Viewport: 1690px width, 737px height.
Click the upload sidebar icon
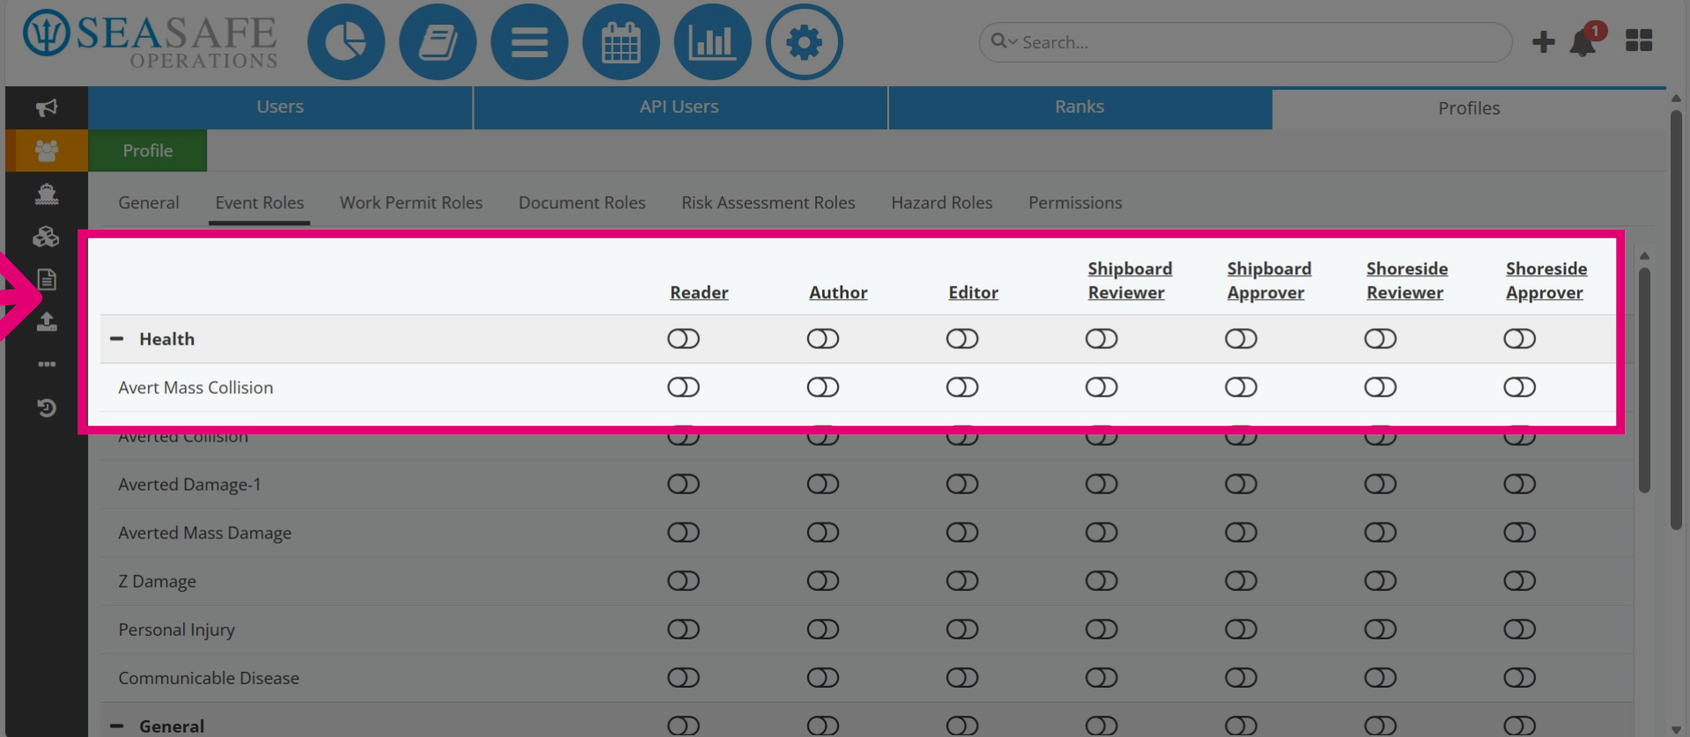pos(47,322)
